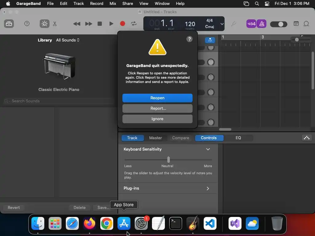Click the Delete button in Library
The height and width of the screenshot is (236, 315).
[80, 207]
